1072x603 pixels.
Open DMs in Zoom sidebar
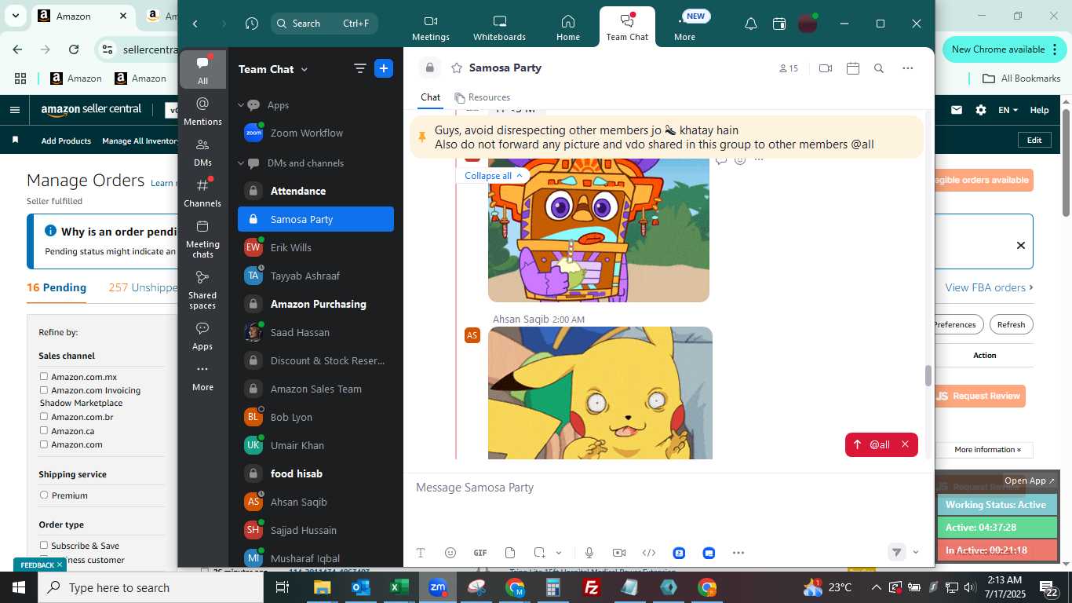tap(202, 152)
